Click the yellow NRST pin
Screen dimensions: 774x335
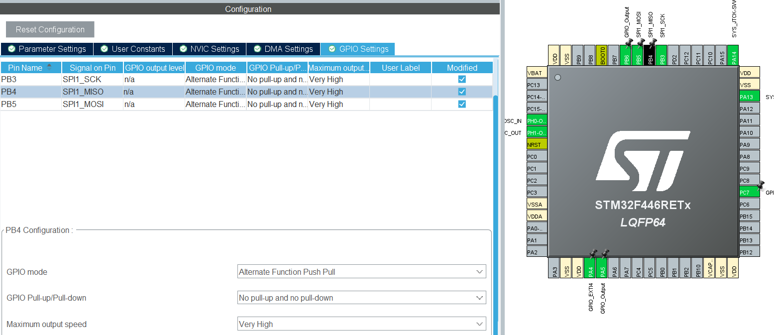pos(537,144)
